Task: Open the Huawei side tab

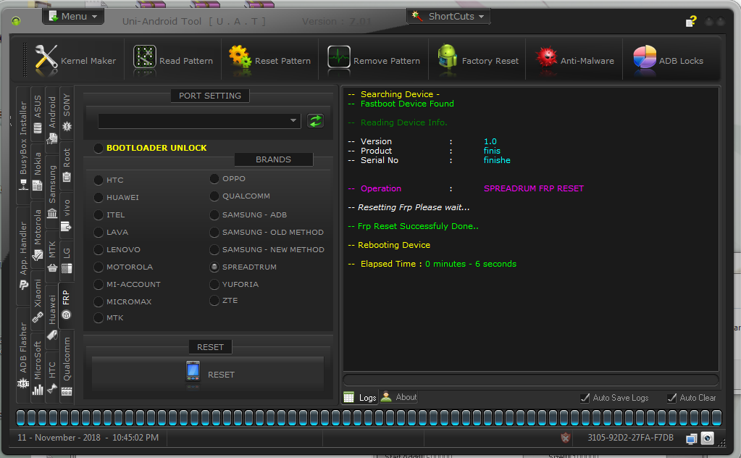Action: click(x=52, y=317)
